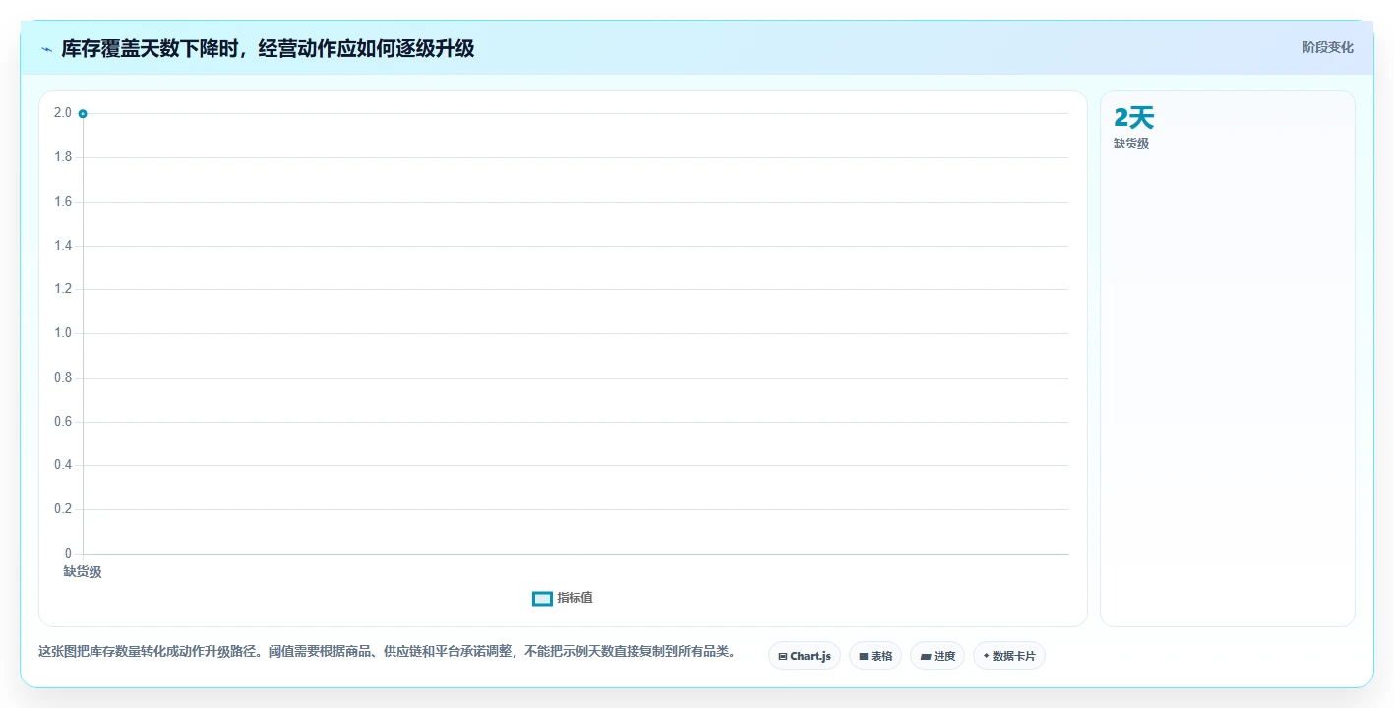Click the 数据卡片 tag pill
This screenshot has height=708, width=1394.
[x=1009, y=656]
